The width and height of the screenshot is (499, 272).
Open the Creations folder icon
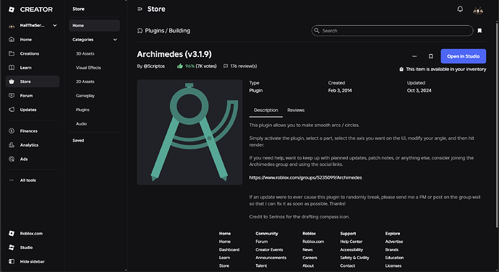coord(12,53)
